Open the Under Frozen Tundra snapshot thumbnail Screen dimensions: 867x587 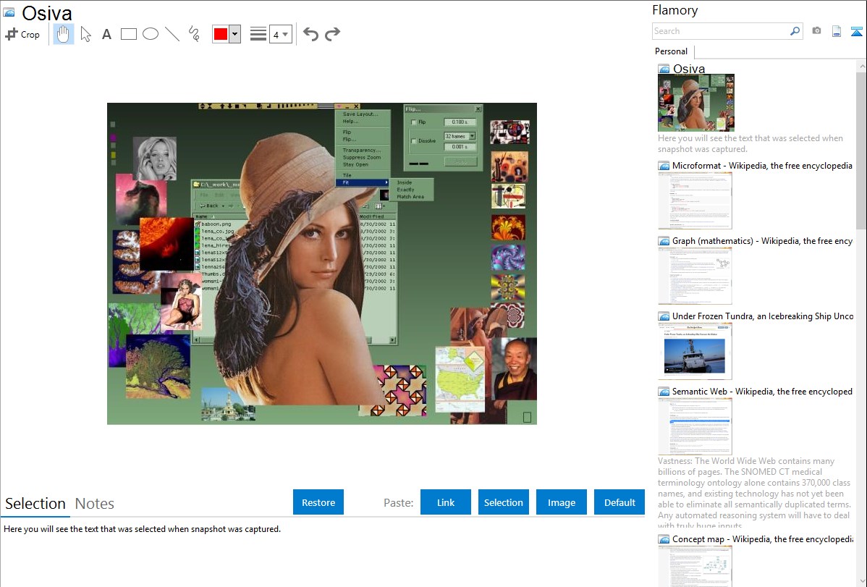[x=695, y=351]
